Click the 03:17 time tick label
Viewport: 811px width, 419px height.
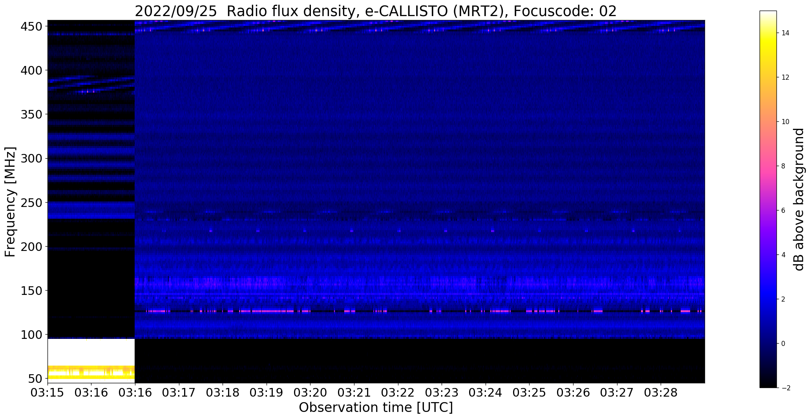(x=179, y=393)
